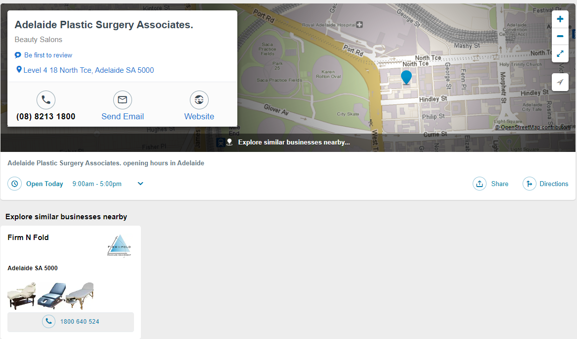The width and height of the screenshot is (577, 339).
Task: Click the clock icon beside Open Today
Action: point(15,184)
